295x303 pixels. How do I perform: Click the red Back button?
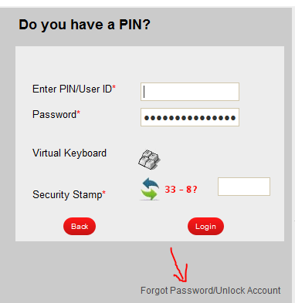[x=80, y=227]
